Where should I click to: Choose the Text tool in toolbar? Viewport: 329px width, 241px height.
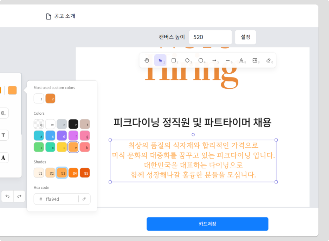[242, 60]
